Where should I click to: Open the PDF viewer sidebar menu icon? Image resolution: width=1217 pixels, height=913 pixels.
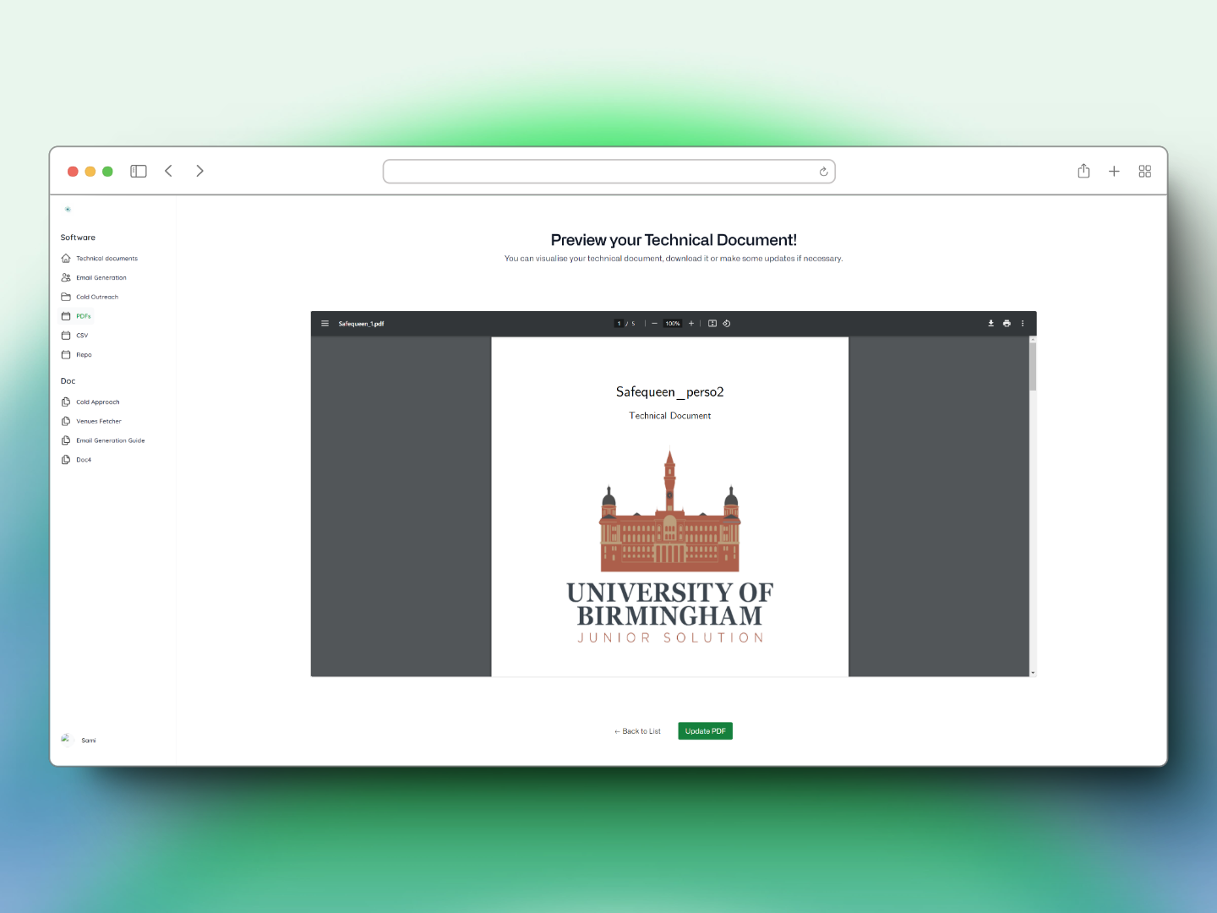click(x=325, y=324)
